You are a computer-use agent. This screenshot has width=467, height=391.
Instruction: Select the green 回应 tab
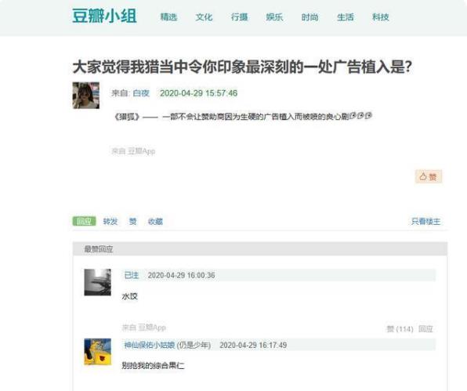[x=85, y=221]
